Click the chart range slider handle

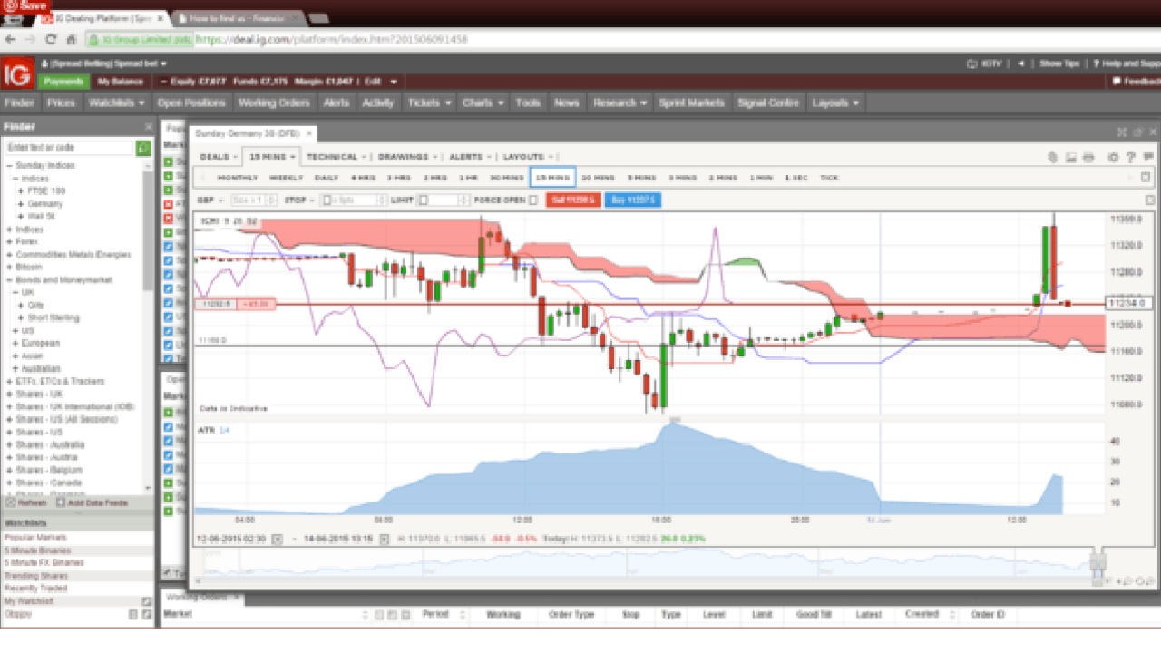click(1098, 563)
